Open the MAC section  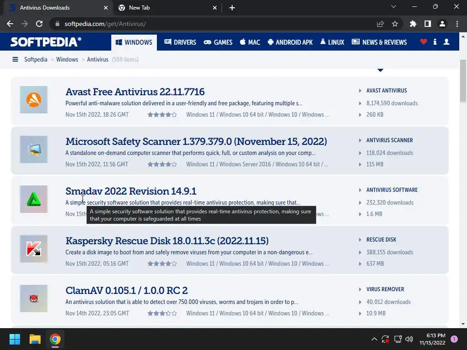pyautogui.click(x=250, y=42)
